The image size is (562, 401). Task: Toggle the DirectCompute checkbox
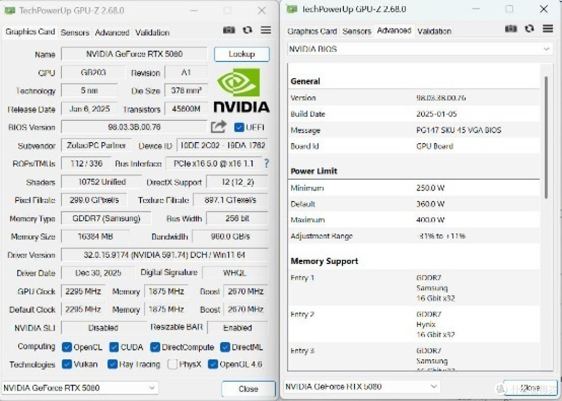[x=155, y=347]
